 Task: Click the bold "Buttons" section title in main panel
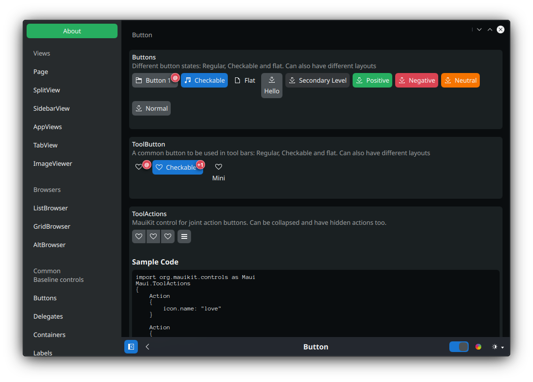(x=144, y=58)
